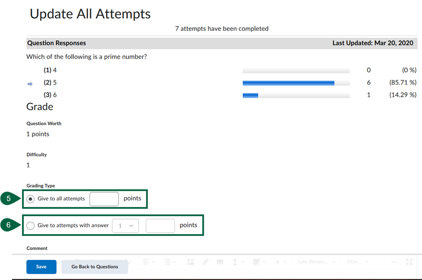Click the insert stuff media icon
The height and width of the screenshot is (280, 422).
point(190,262)
